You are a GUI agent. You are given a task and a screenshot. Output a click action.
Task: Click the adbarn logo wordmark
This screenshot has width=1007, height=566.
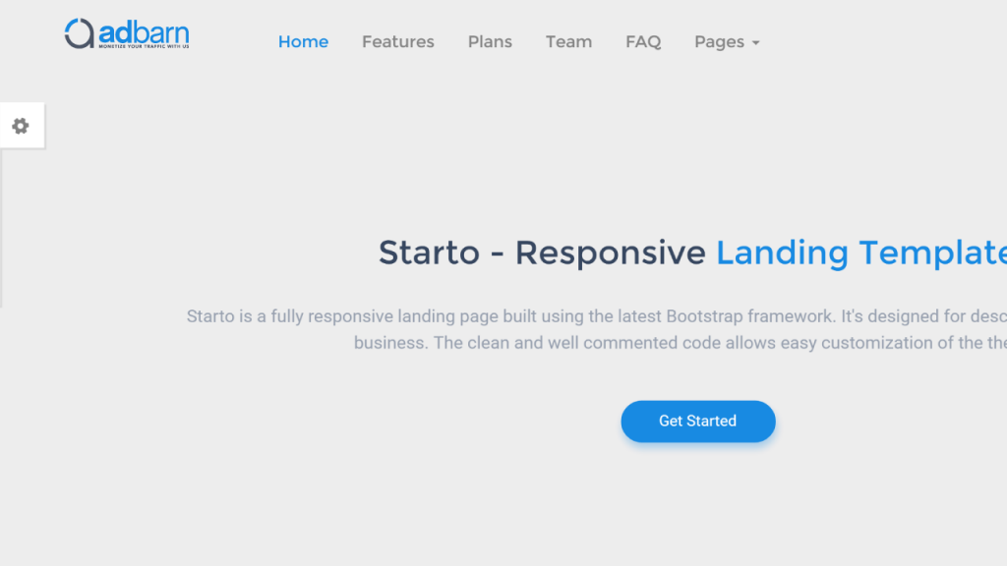tap(144, 31)
